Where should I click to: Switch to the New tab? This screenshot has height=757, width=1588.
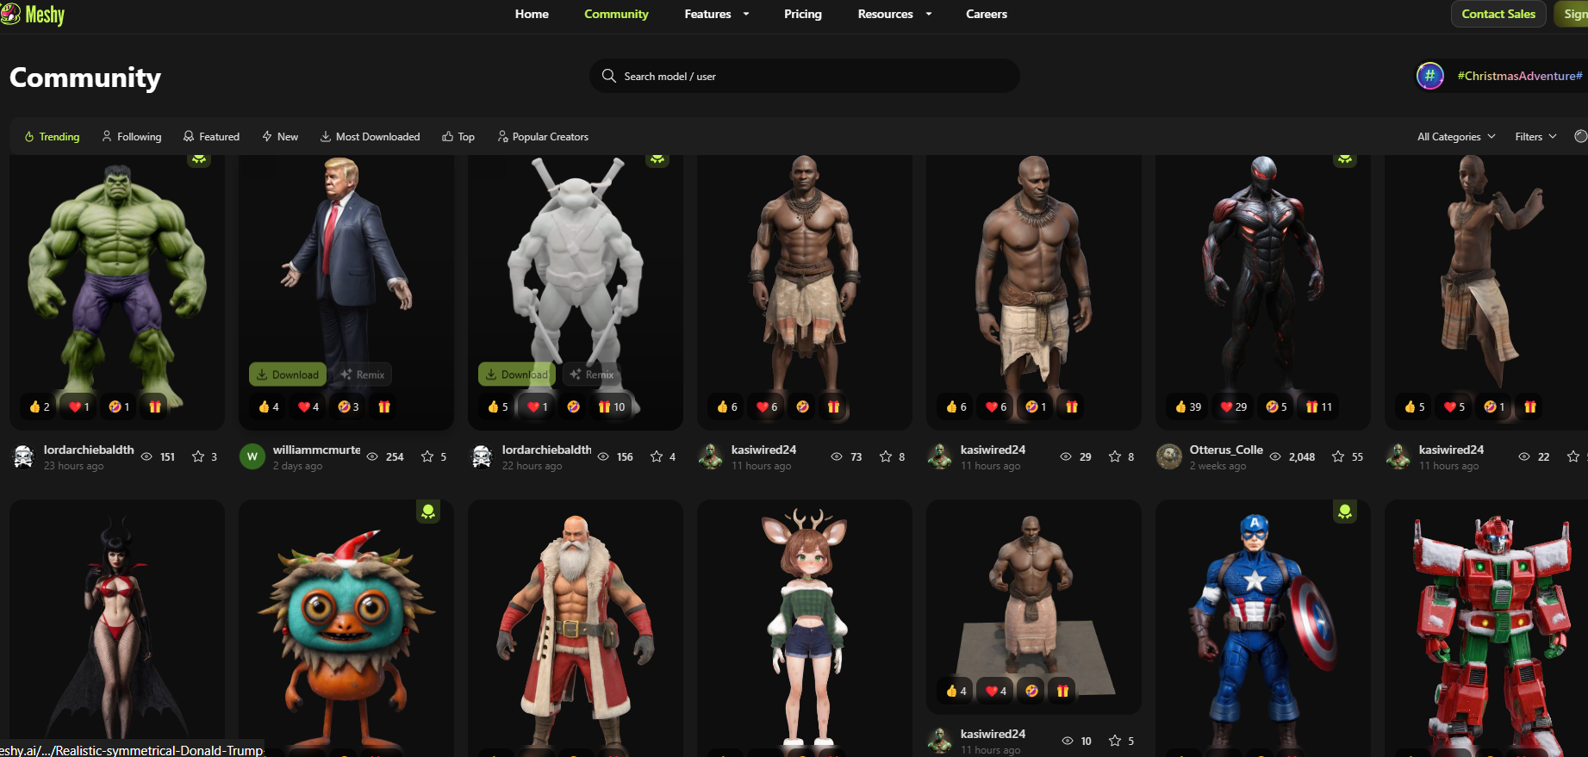(x=280, y=136)
